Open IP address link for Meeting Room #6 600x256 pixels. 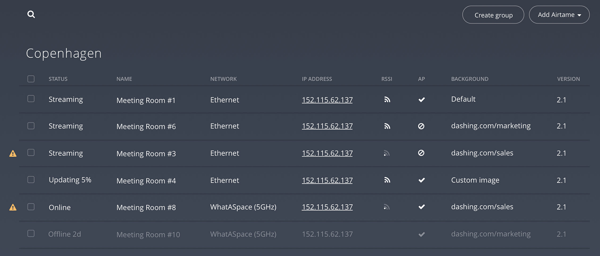point(327,126)
